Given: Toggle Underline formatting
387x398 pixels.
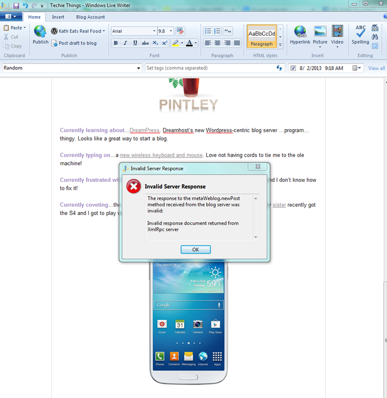Looking at the screenshot, I should 135,43.
